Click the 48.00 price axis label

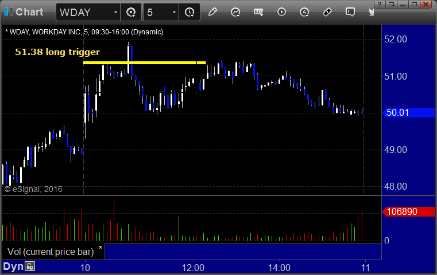pyautogui.click(x=396, y=186)
